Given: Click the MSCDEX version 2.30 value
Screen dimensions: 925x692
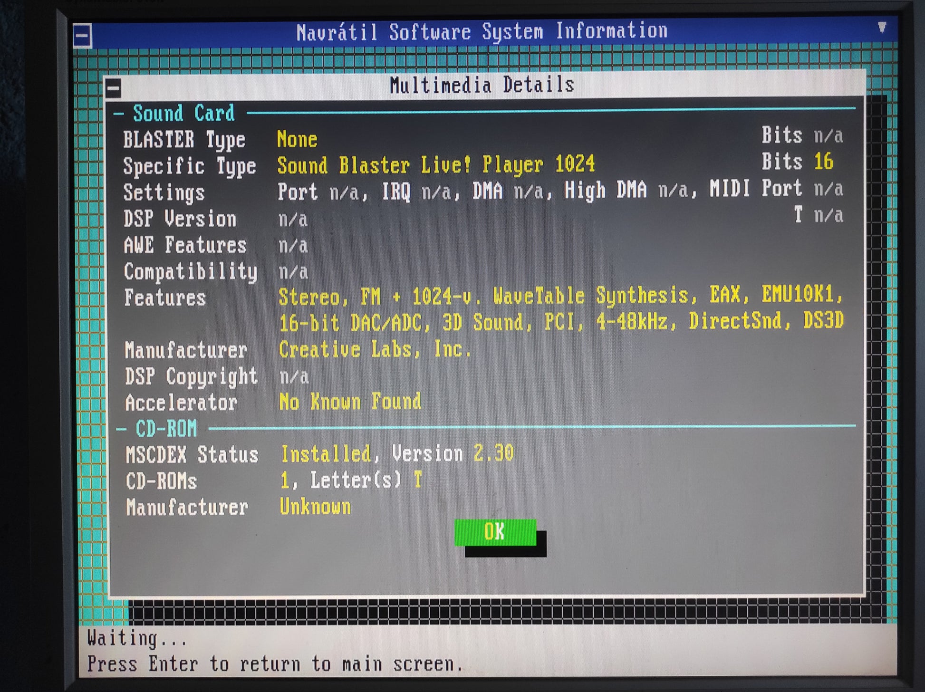Looking at the screenshot, I should pos(493,453).
